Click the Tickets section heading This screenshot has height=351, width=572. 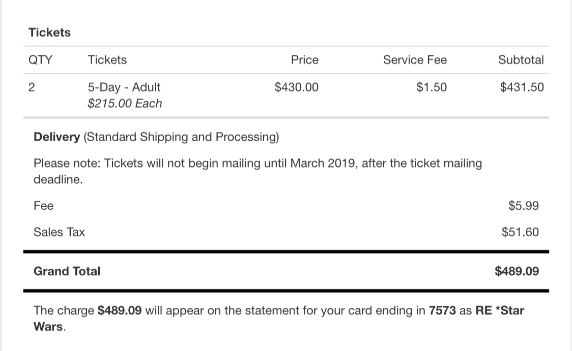point(49,33)
